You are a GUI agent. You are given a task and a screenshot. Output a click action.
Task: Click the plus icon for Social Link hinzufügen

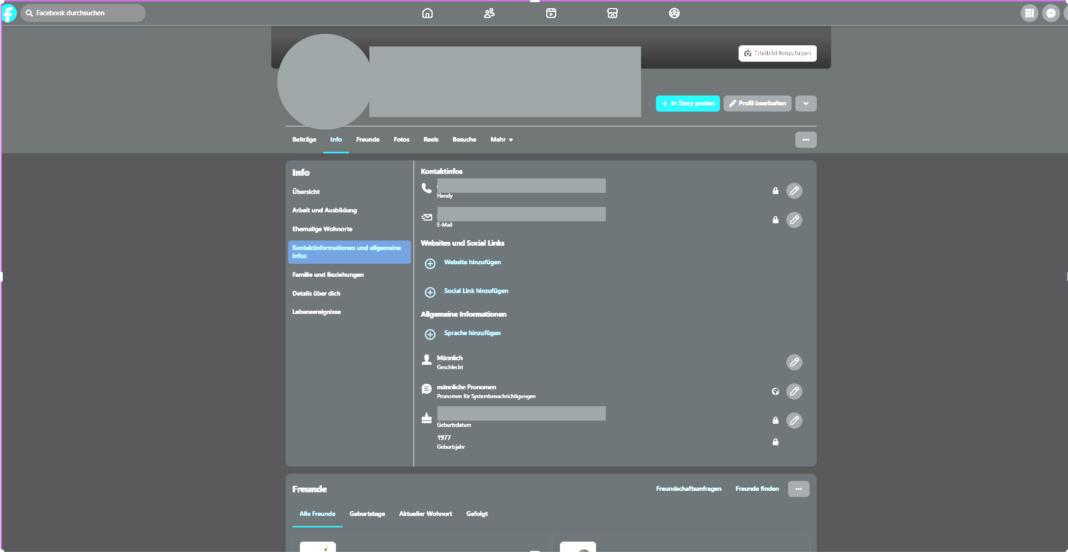430,292
